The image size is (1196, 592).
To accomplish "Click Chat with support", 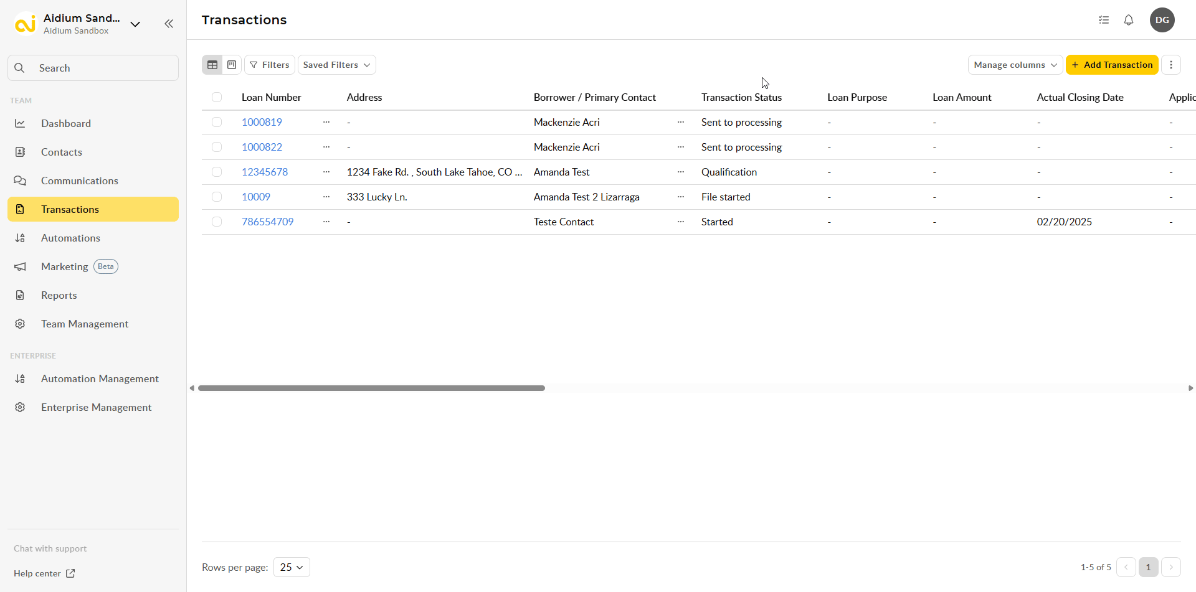I will pyautogui.click(x=50, y=548).
